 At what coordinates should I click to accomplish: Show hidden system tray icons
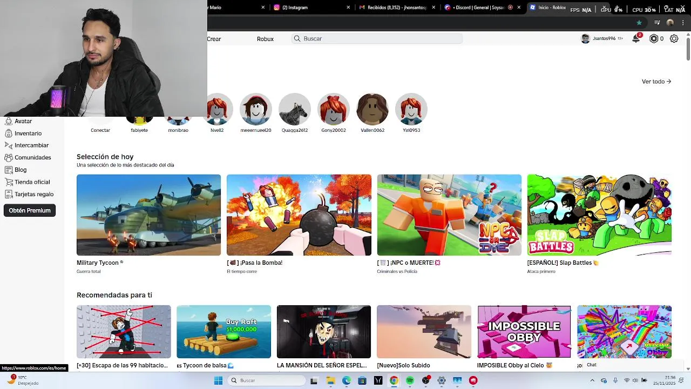click(x=592, y=380)
